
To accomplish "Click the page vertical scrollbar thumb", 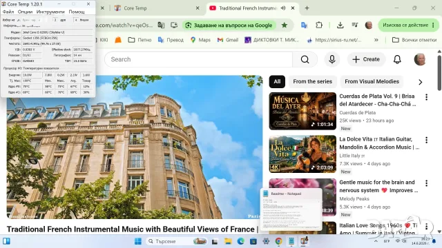I will tap(439, 73).
